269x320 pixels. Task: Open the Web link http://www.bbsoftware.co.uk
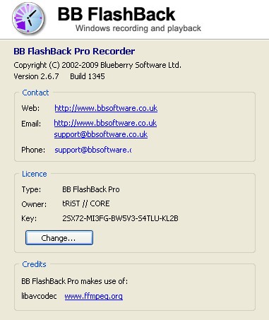click(106, 108)
